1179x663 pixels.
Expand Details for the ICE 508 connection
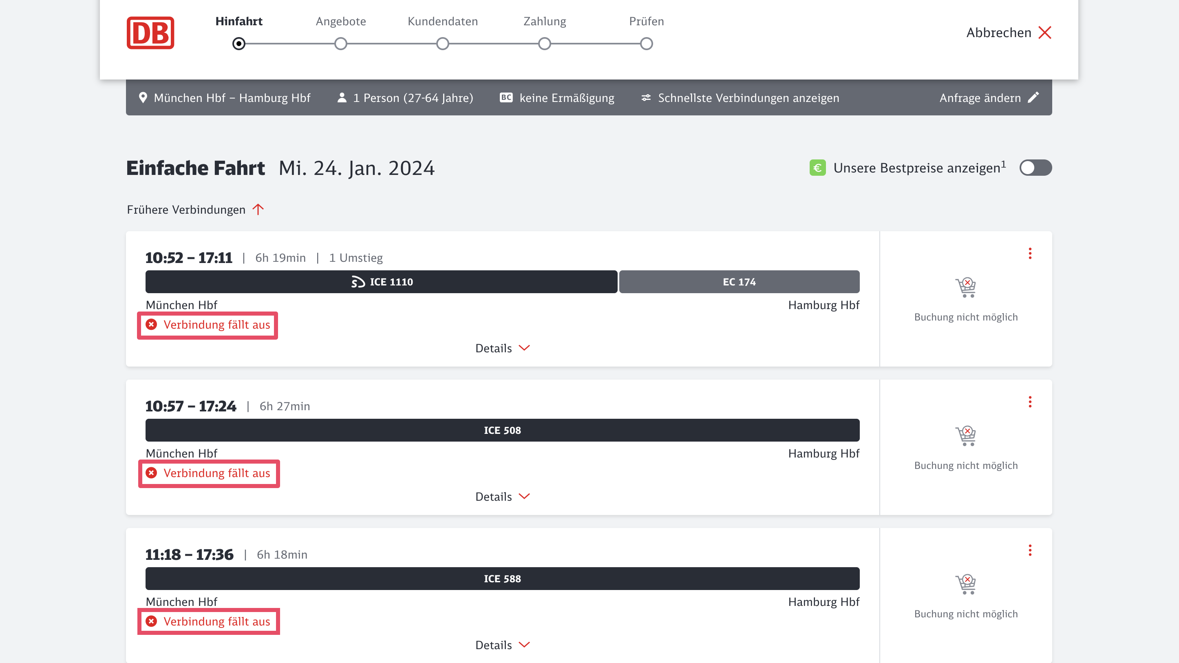click(x=502, y=497)
